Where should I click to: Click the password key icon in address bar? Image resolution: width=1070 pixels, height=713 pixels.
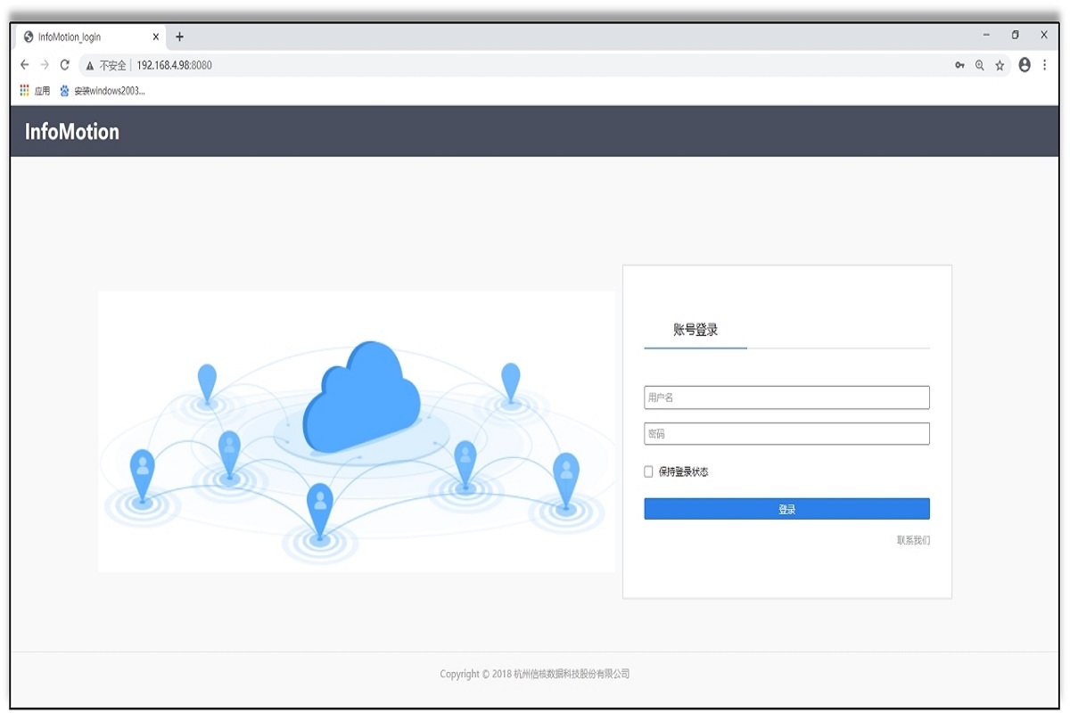point(959,65)
